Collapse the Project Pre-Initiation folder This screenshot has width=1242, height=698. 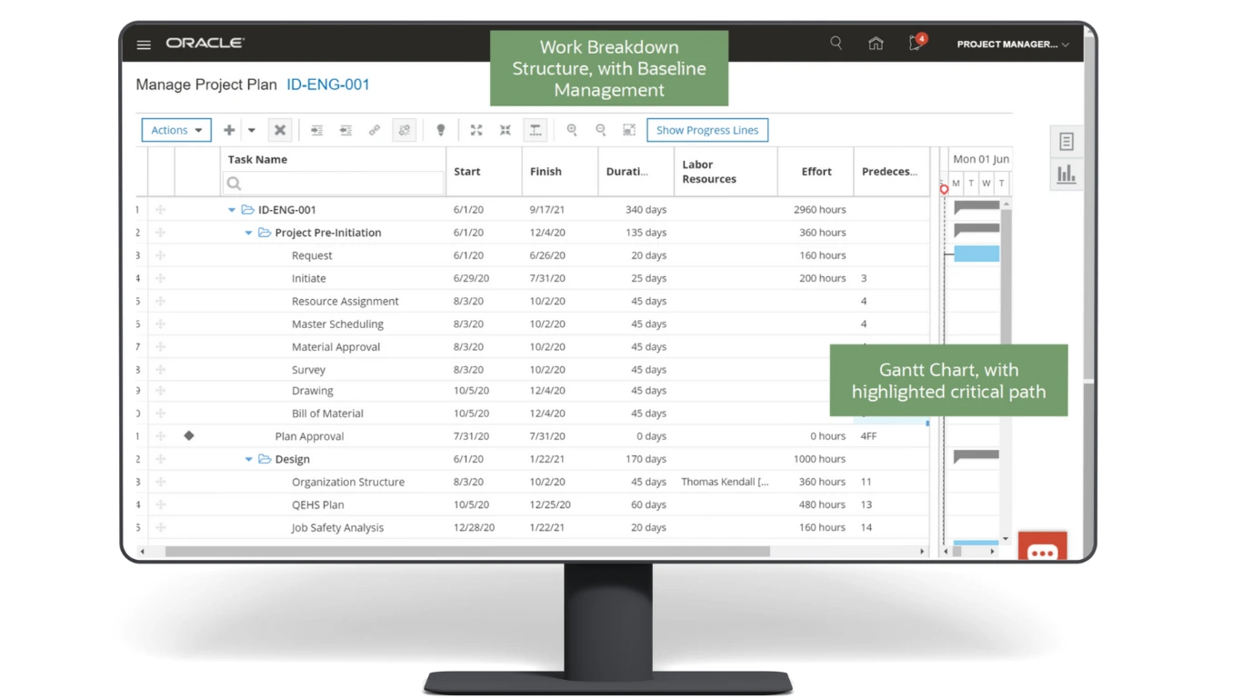pyautogui.click(x=248, y=233)
